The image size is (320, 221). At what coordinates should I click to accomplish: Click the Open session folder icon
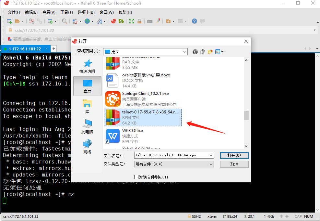click(x=18, y=21)
